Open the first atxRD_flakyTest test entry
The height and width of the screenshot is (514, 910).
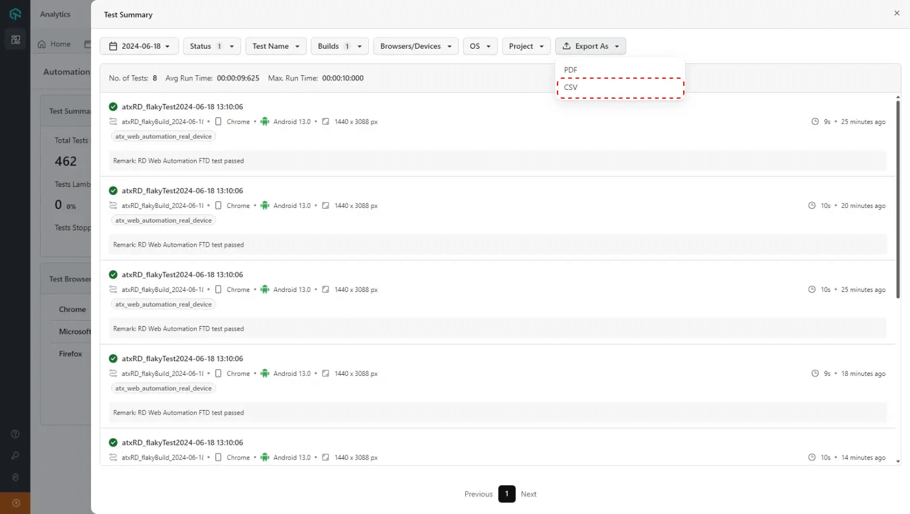[182, 107]
